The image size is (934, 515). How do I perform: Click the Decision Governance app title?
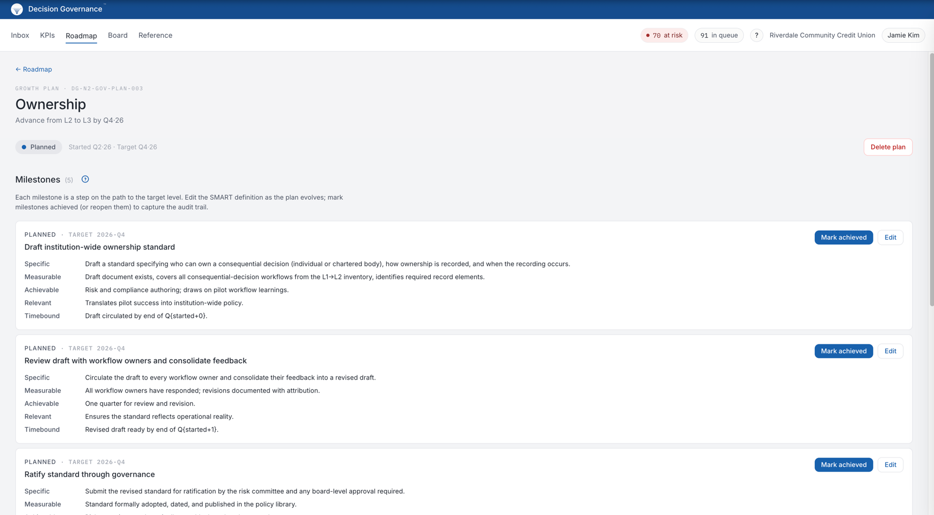click(x=65, y=9)
